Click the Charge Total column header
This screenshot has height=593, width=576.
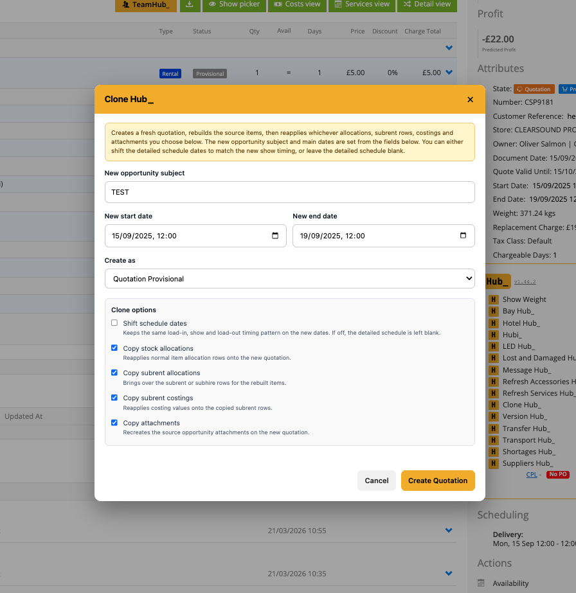[422, 31]
